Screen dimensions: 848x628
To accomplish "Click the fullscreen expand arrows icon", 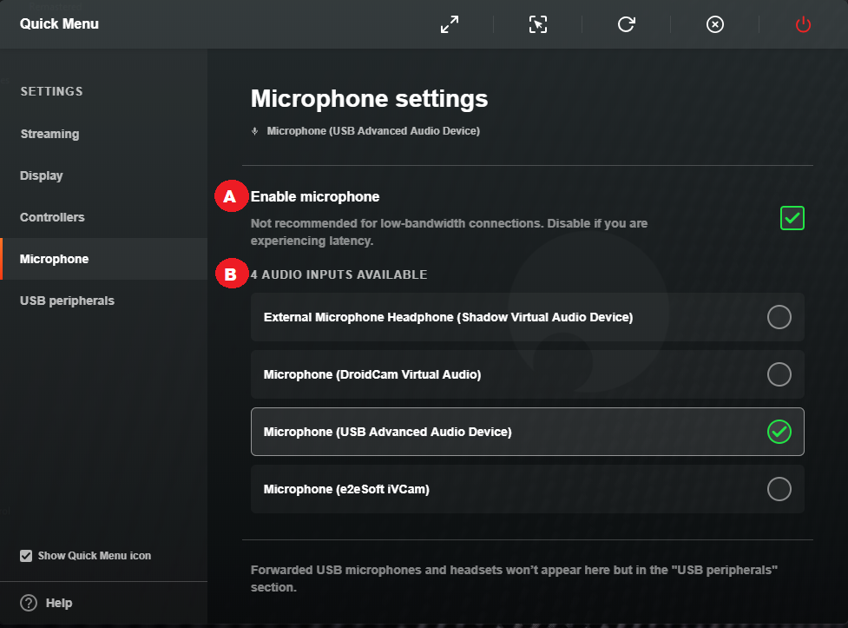I will coord(450,24).
